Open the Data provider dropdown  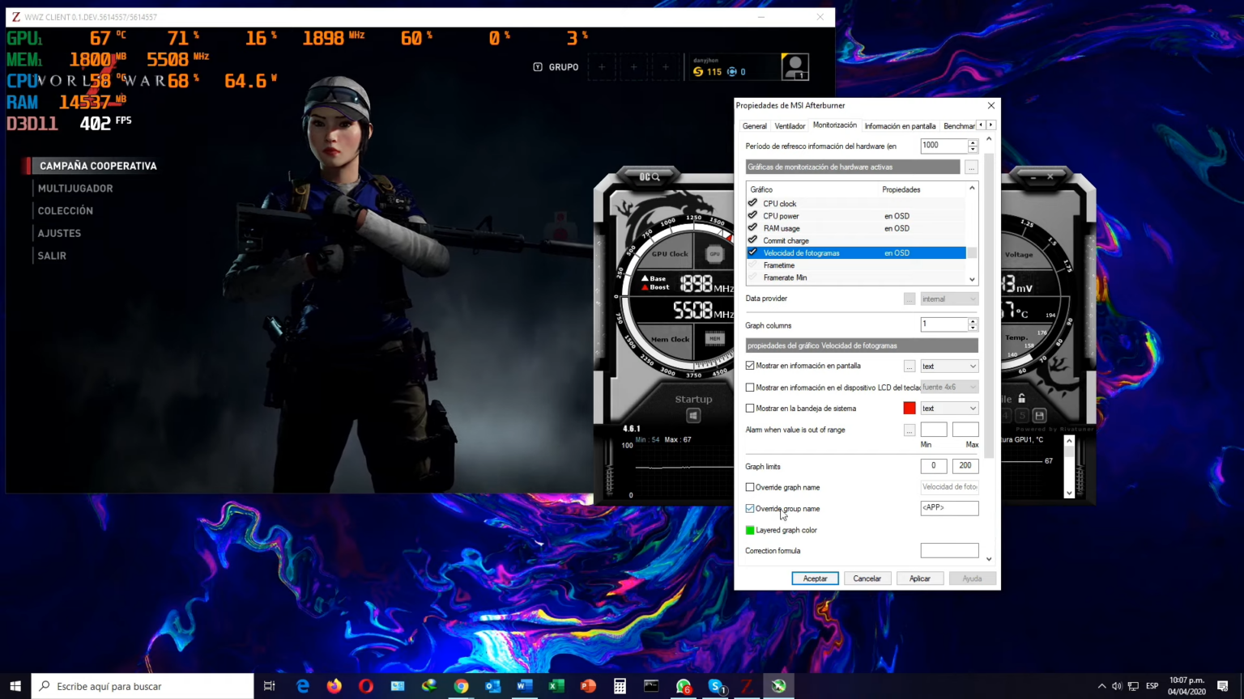click(x=948, y=299)
